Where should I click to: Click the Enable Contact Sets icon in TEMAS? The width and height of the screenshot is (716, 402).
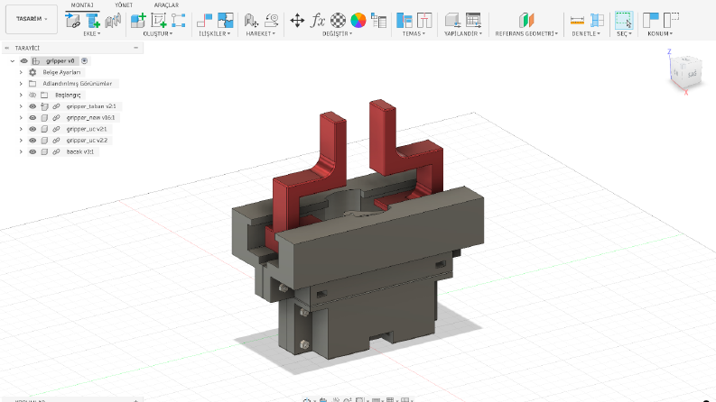coord(404,21)
